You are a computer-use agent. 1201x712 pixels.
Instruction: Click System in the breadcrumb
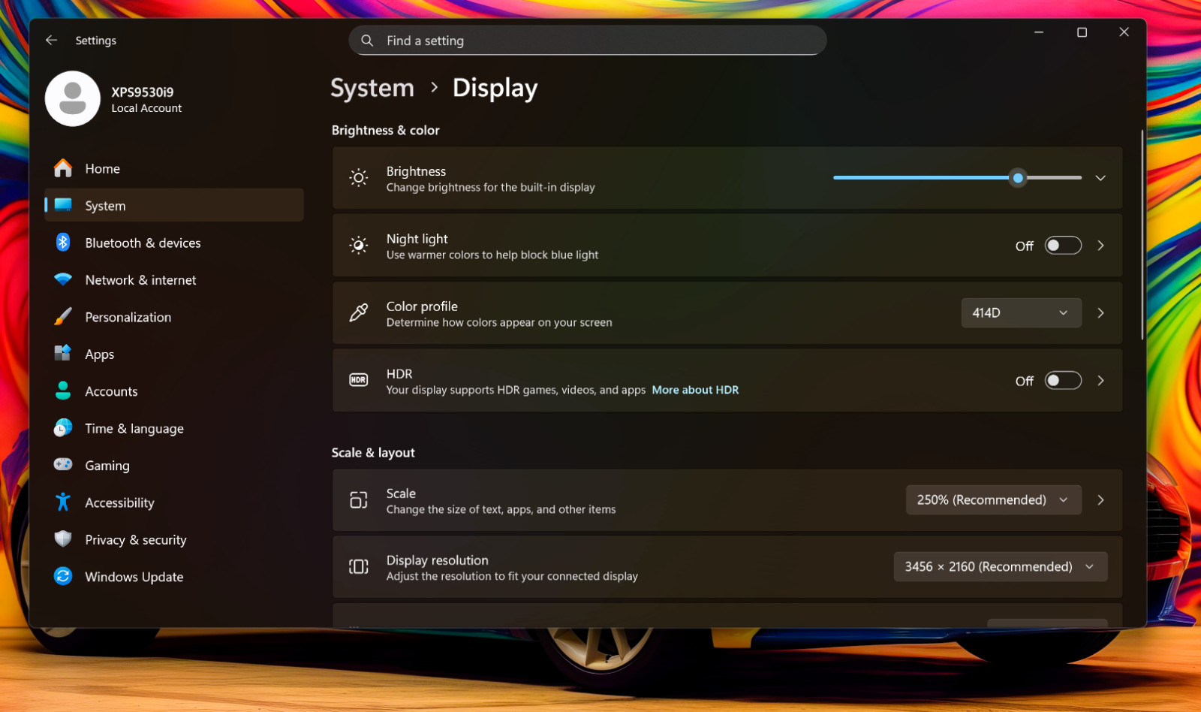372,88
